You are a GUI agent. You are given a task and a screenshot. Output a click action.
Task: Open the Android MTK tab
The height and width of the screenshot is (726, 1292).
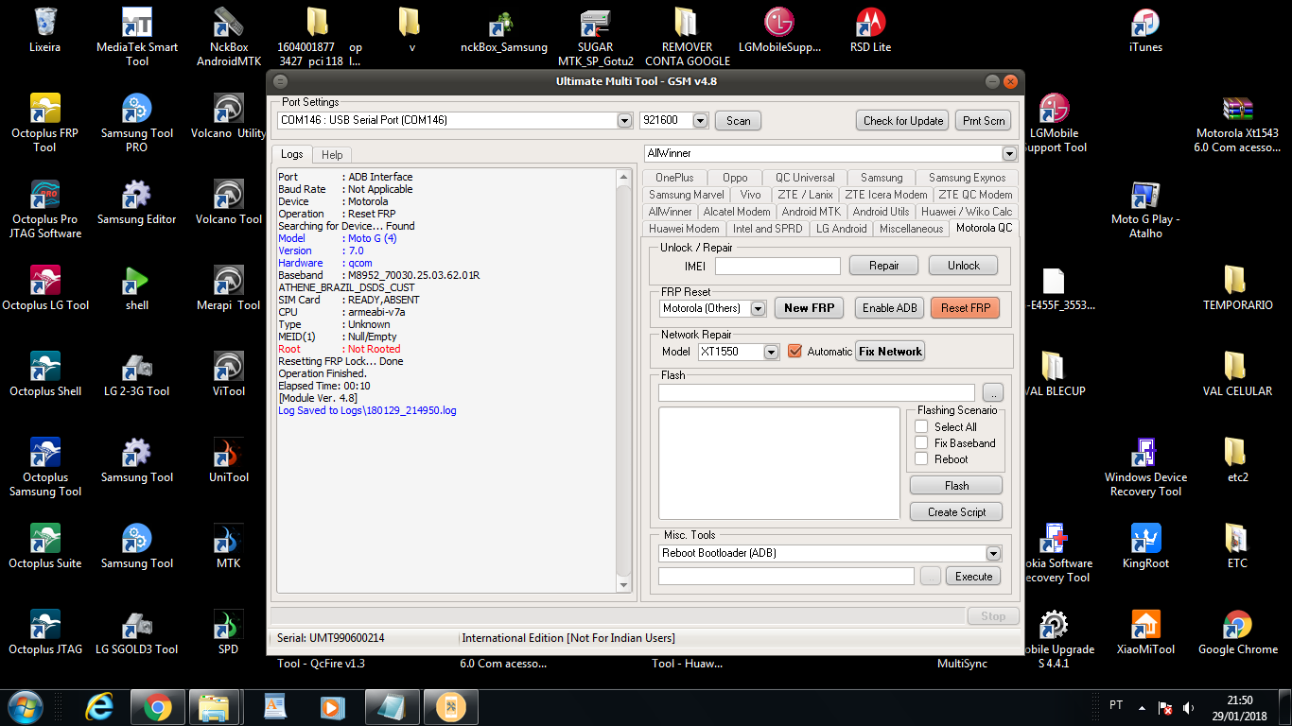coord(811,211)
